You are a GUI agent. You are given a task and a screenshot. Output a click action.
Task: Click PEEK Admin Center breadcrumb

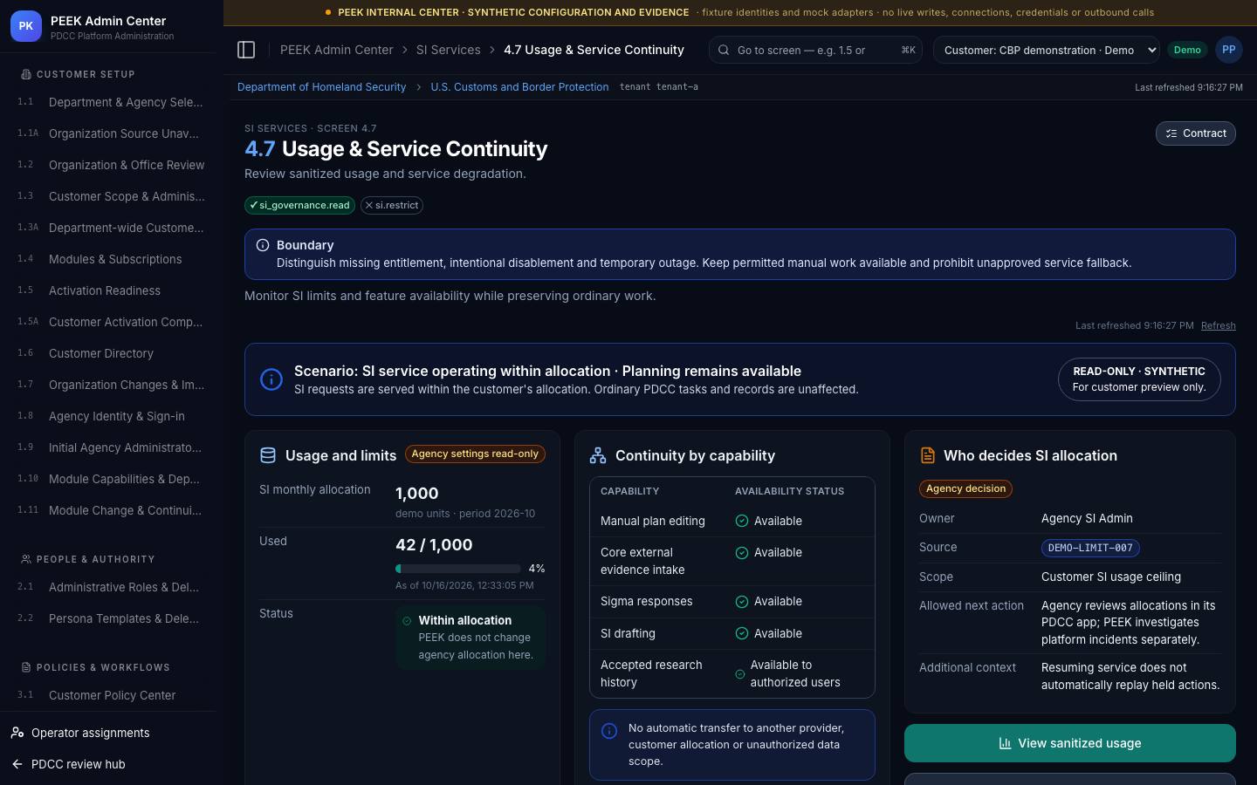[x=336, y=50]
